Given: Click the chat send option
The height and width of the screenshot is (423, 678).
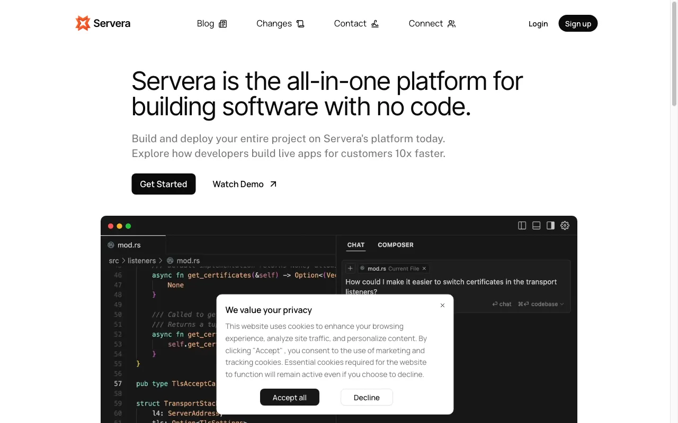Looking at the screenshot, I should coord(502,304).
